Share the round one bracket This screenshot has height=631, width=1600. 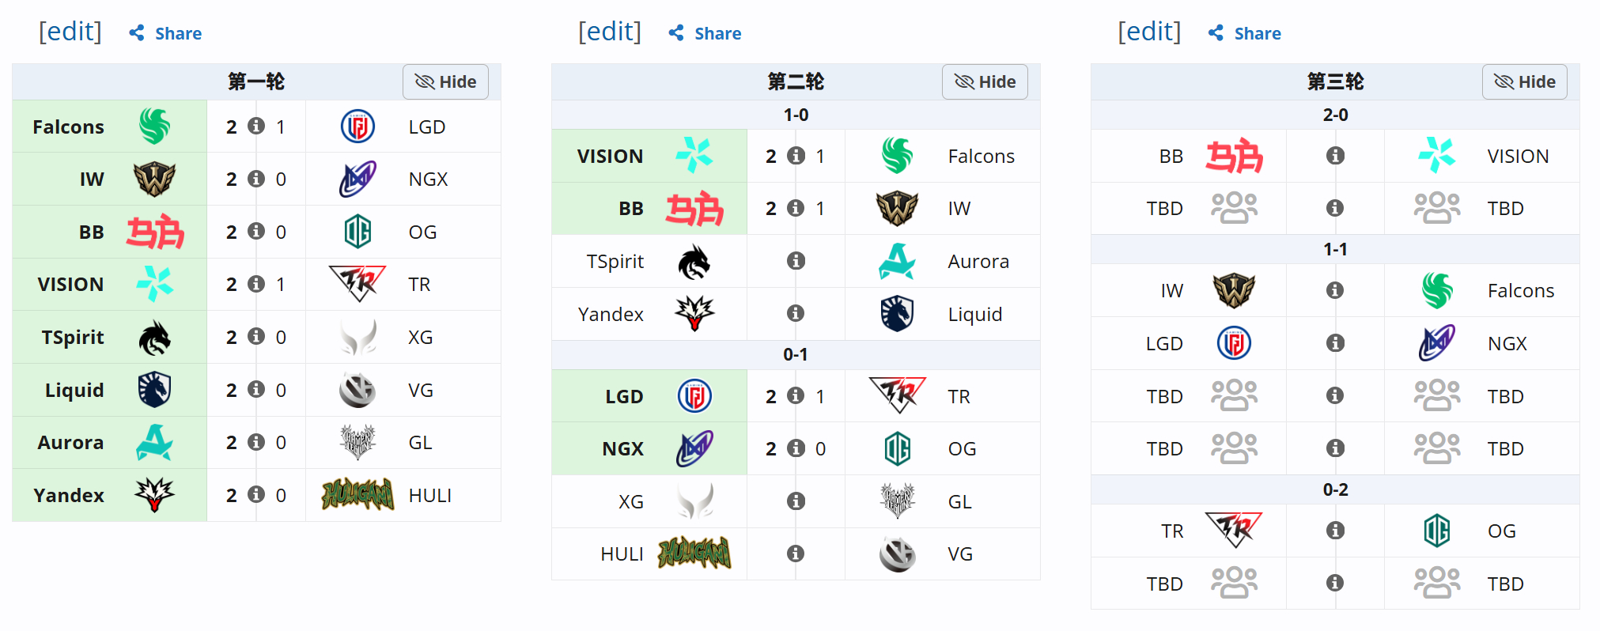click(x=165, y=33)
